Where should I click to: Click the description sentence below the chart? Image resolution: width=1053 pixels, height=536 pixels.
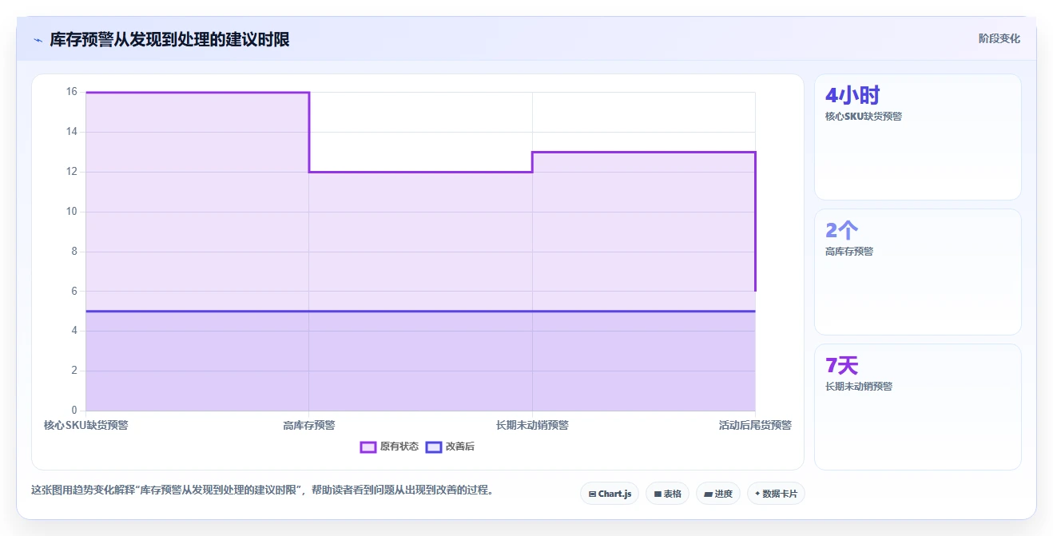[262, 490]
